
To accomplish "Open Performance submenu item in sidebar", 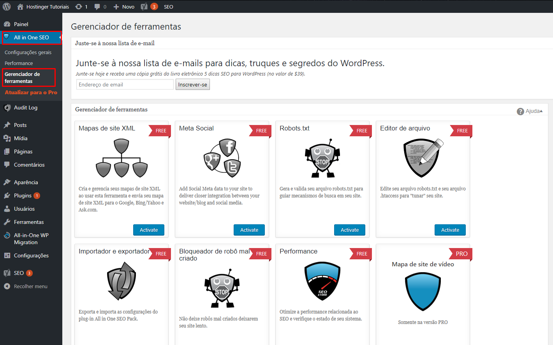I will point(19,63).
